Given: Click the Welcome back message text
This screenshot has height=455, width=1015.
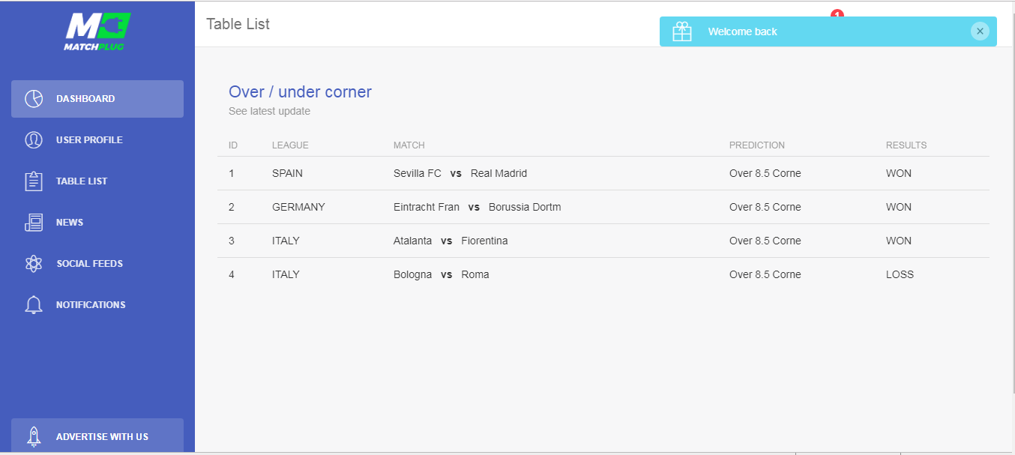Looking at the screenshot, I should click(x=743, y=31).
